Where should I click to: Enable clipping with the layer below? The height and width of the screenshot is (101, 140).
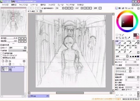coord(1,56)
